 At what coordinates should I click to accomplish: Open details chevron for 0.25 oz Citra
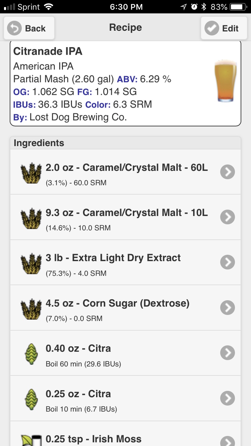click(x=228, y=398)
